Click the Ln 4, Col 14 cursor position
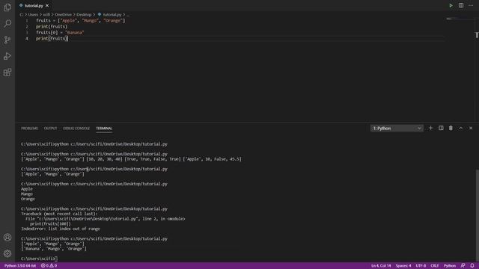 (381, 266)
